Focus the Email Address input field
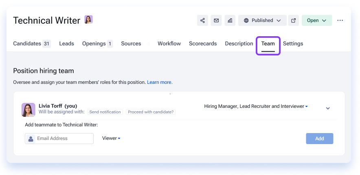Viewport: 360px width, 175px height. pos(59,138)
